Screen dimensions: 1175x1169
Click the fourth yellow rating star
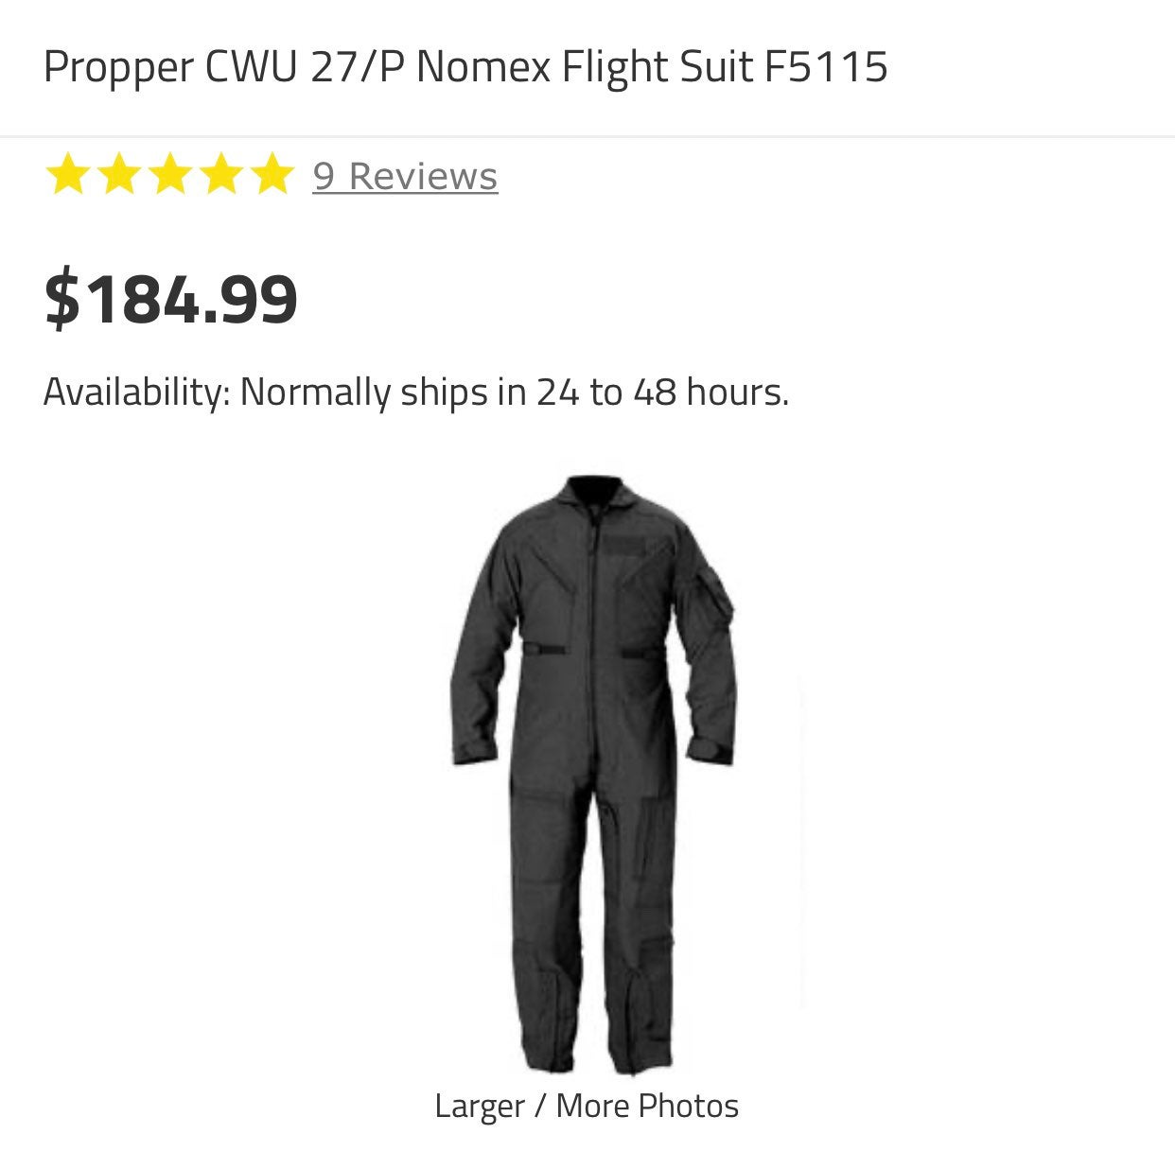point(220,175)
